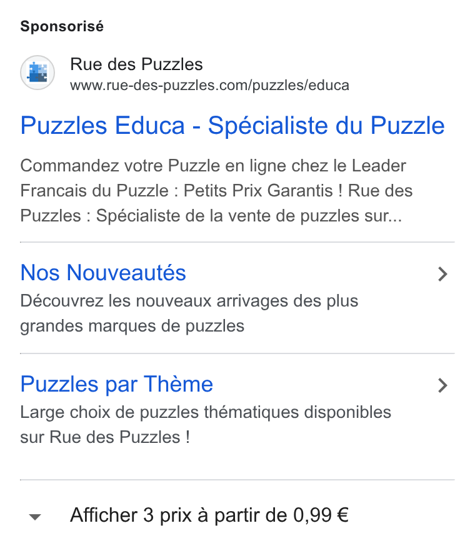The height and width of the screenshot is (553, 475).
Task: Open the Puzzles par Thème sitelink
Action: (117, 384)
